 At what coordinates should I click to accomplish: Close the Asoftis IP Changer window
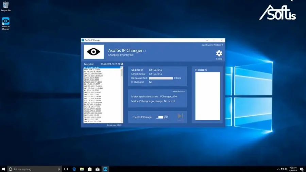point(221,40)
